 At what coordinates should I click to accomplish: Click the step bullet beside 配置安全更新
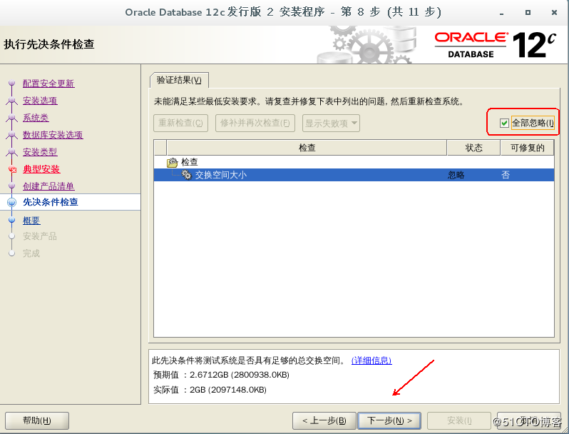pyautogui.click(x=12, y=84)
